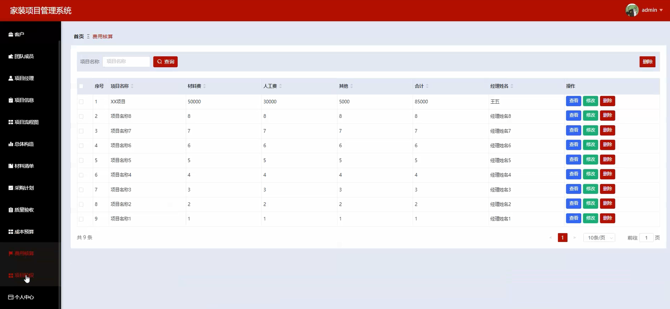Click 费用核算 breadcrumb text
Viewport: 670px width, 309px height.
tap(103, 37)
